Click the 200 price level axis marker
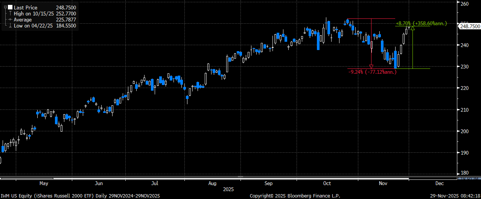The image size is (481, 199). tap(464, 131)
